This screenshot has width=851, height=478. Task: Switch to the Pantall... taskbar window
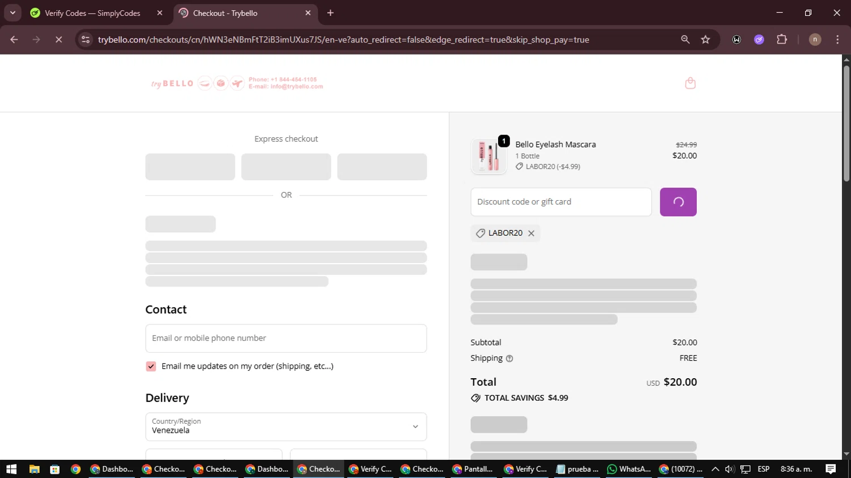tap(473, 469)
